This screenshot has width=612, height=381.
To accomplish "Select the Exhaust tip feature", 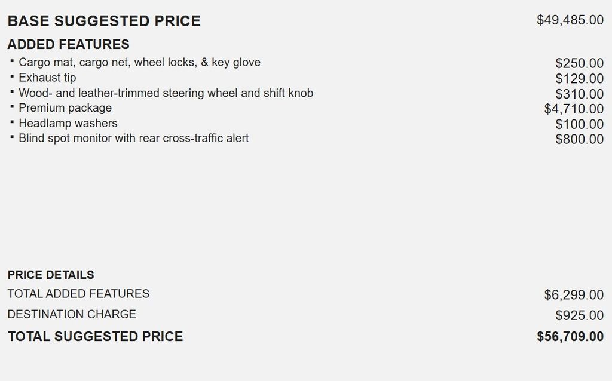I will coord(47,78).
